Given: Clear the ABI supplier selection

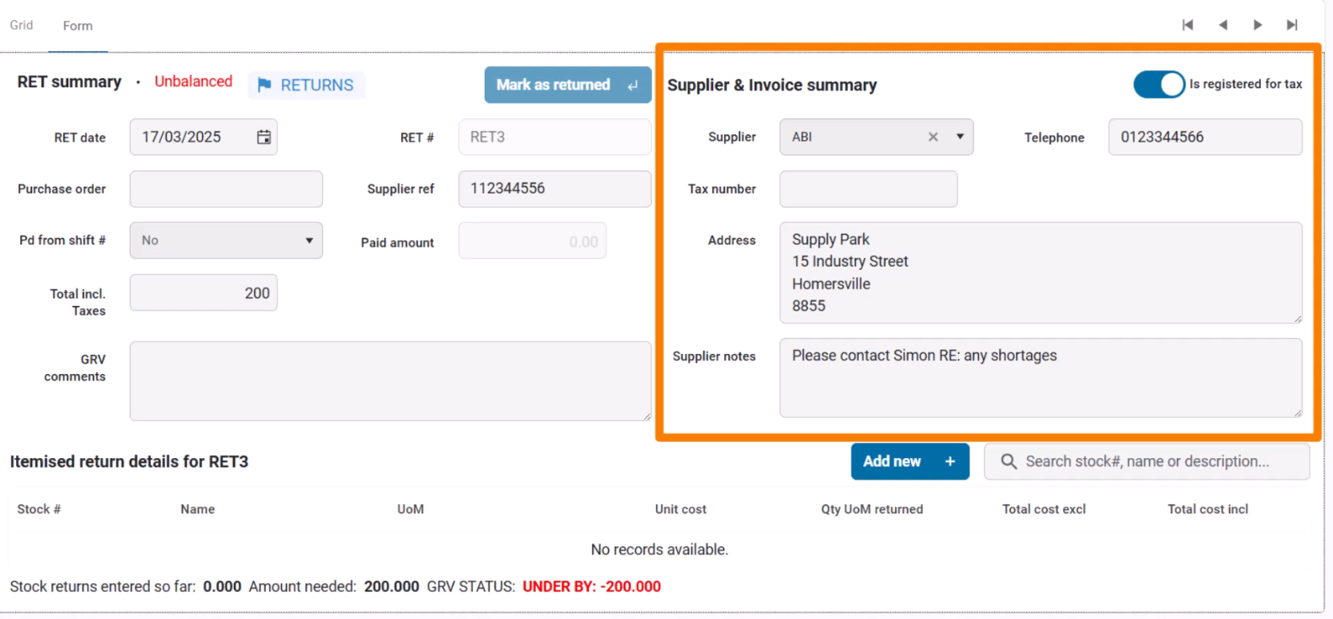Looking at the screenshot, I should tap(933, 137).
